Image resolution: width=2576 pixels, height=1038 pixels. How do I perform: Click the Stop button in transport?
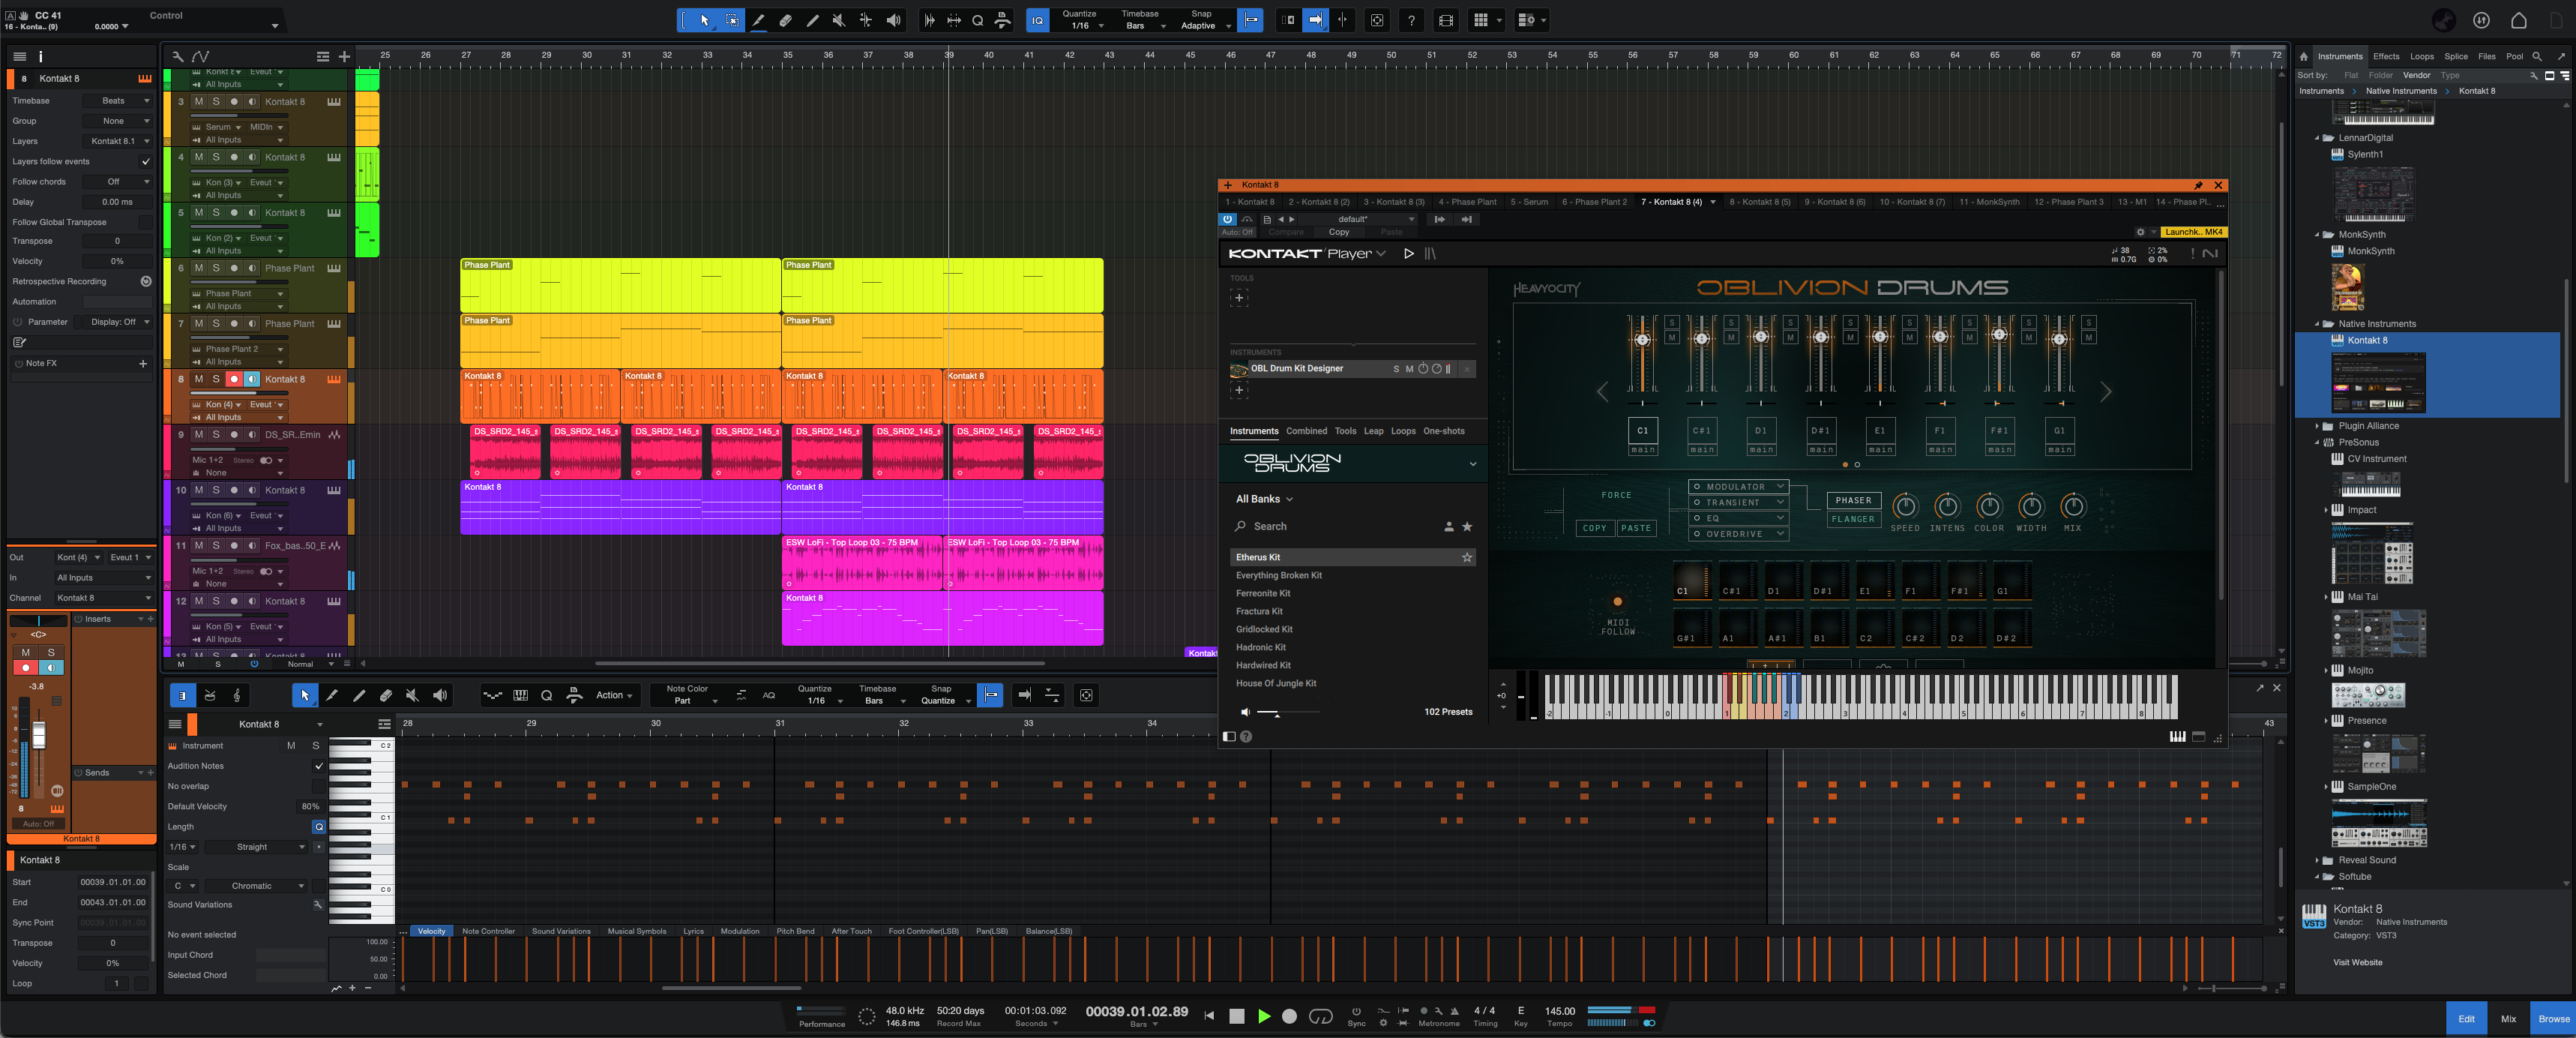click(1237, 1016)
